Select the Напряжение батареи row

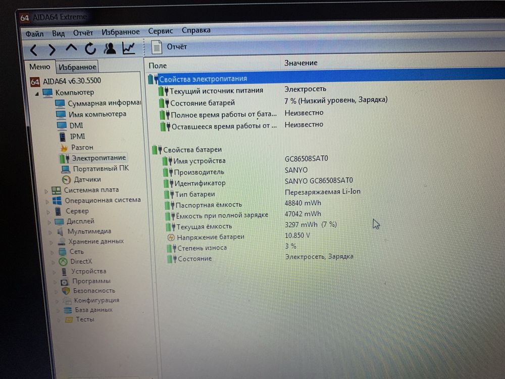coord(211,237)
